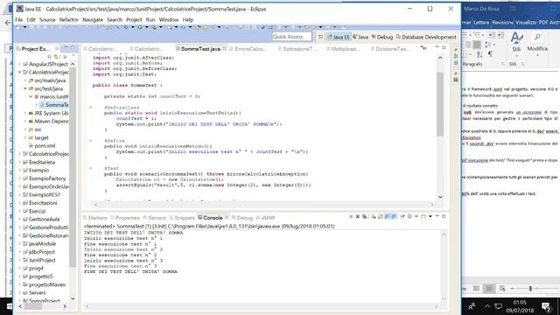Open the Revisione tab in Word
This screenshot has height=315, width=560.
click(502, 22)
